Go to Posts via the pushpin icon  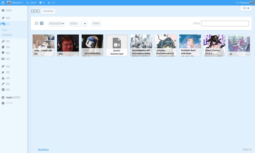point(3,18)
